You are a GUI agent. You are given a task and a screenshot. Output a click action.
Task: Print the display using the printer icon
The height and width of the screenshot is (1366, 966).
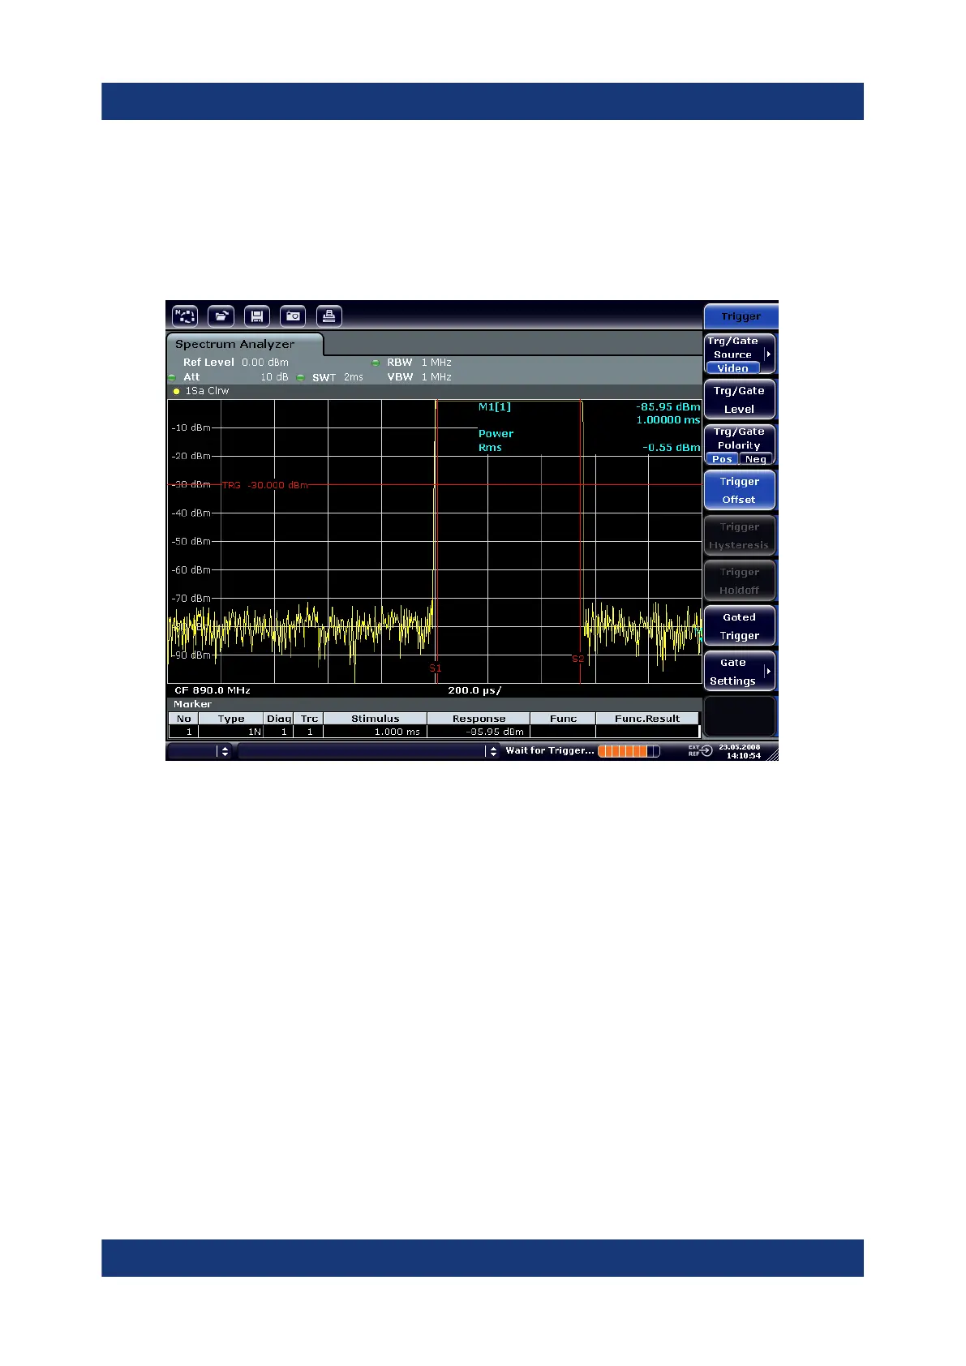[x=329, y=316]
